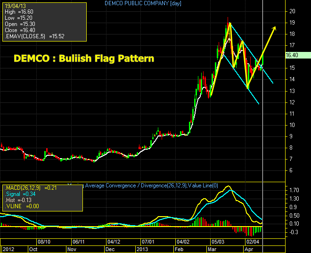Screen dimensions: 311x253
Task: Click the 06/11 date marker on time axis
Action: point(79,242)
